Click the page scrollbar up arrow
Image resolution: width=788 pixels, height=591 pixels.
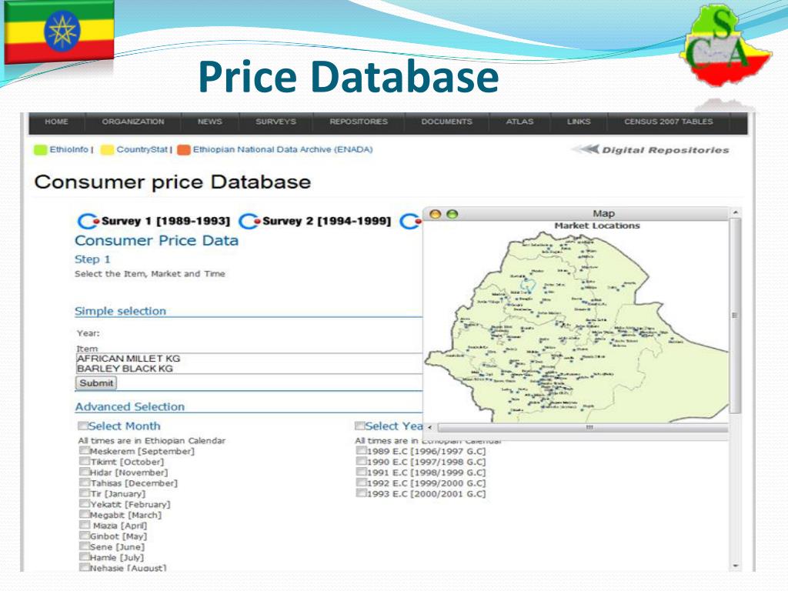click(x=736, y=213)
